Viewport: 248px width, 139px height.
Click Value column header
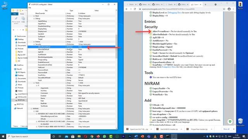(96, 10)
